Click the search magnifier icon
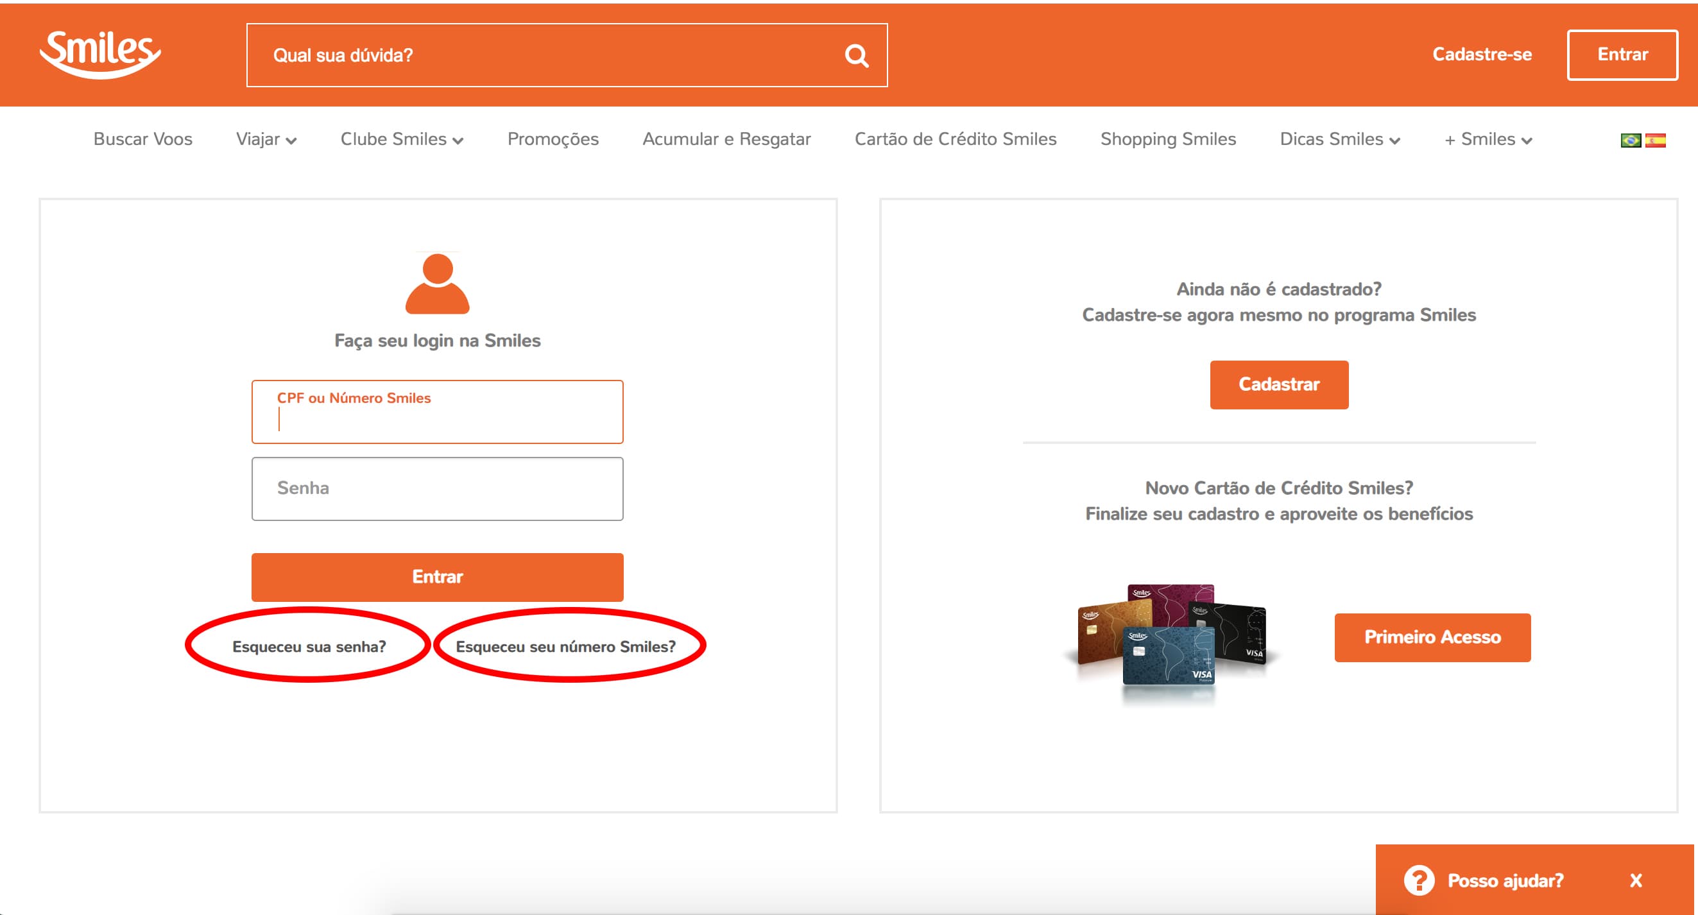This screenshot has height=915, width=1698. coord(856,56)
